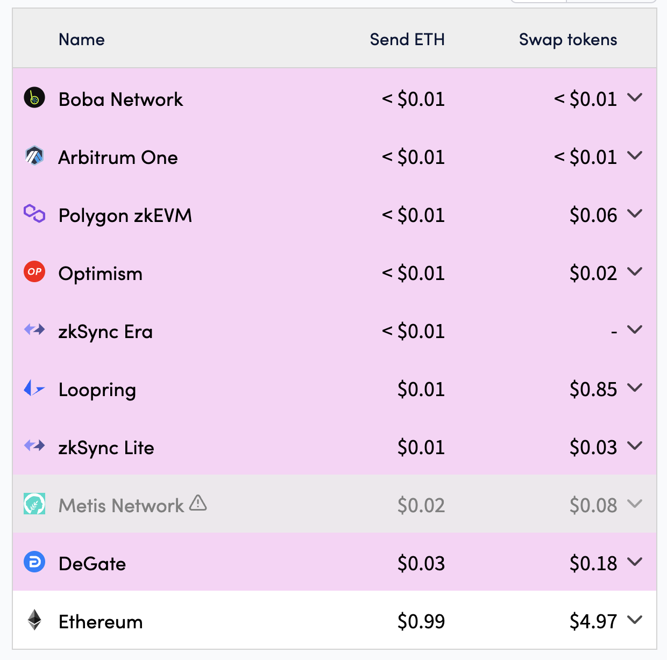Click the Metis Network logo icon
Image resolution: width=667 pixels, height=660 pixels.
coord(34,504)
